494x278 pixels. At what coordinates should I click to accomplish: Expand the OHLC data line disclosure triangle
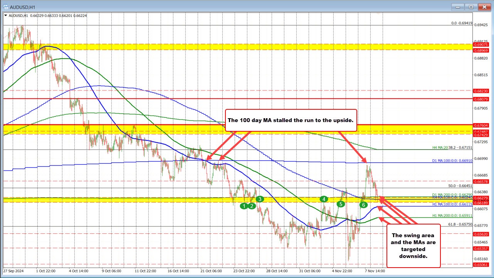[x=6, y=16]
